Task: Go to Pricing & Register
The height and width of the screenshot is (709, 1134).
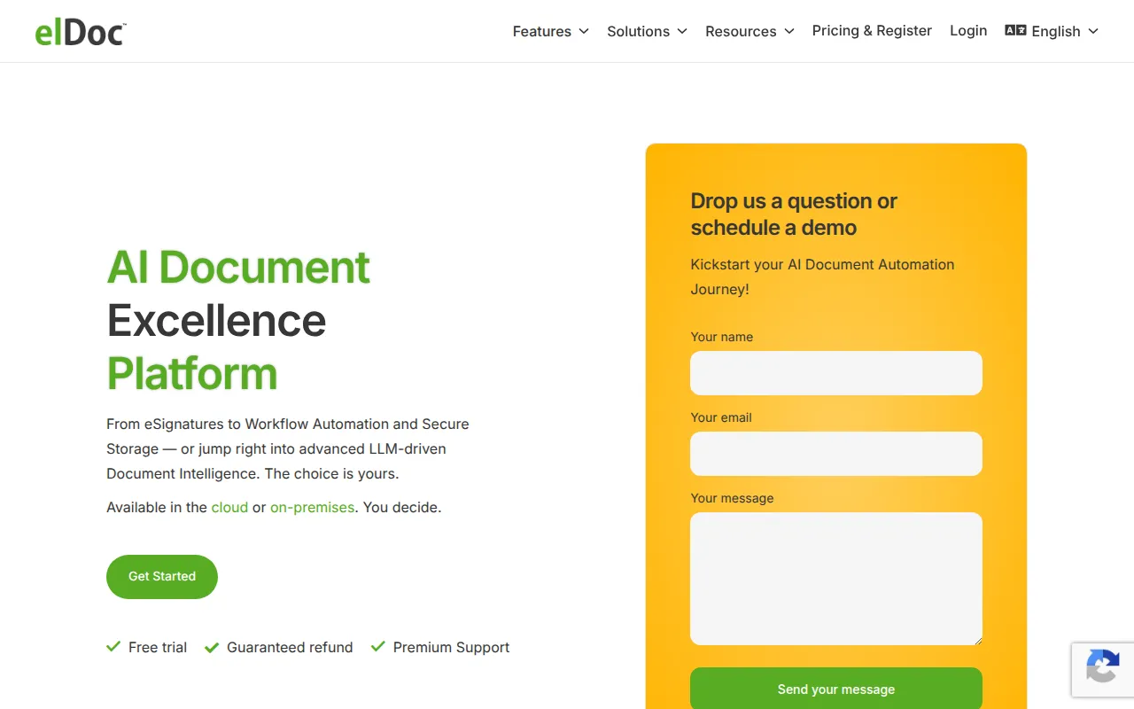Action: pos(872,30)
